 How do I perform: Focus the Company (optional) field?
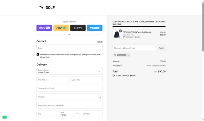tap(69, 88)
